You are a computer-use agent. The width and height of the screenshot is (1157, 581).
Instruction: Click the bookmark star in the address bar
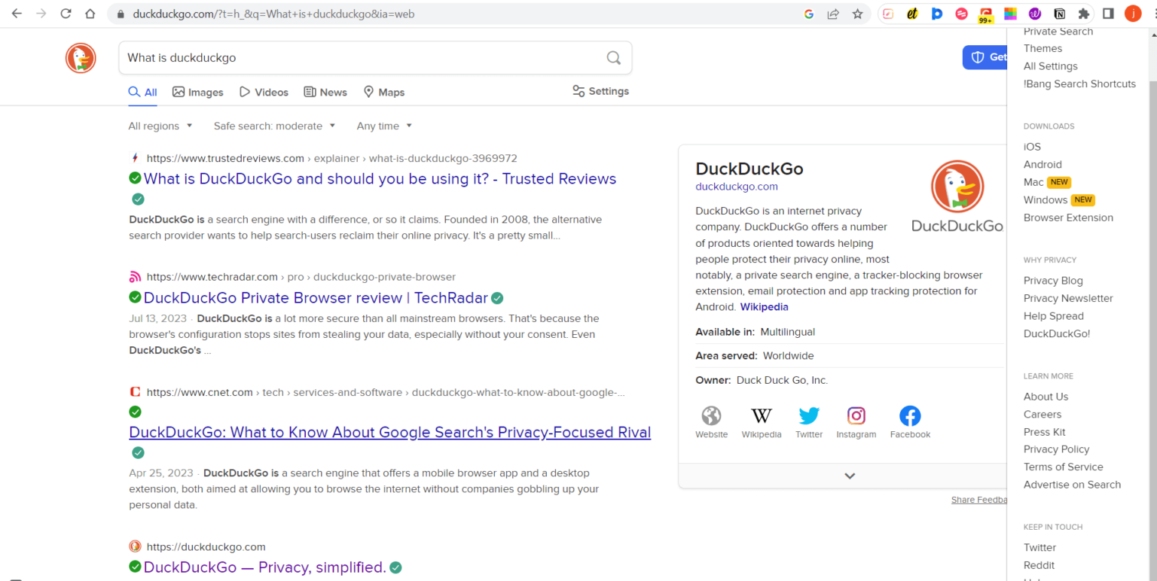point(858,13)
